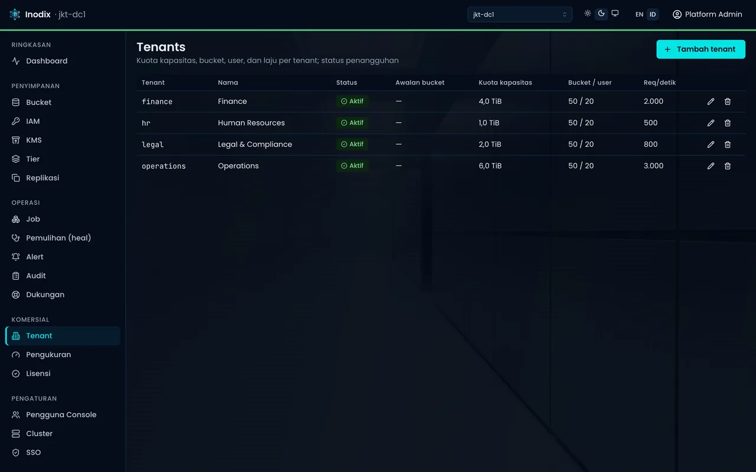
Task: Switch language to EN
Action: 639,14
